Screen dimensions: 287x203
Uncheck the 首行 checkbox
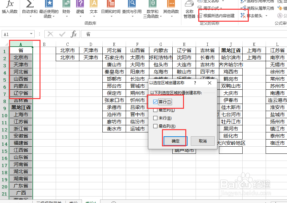click(155, 101)
